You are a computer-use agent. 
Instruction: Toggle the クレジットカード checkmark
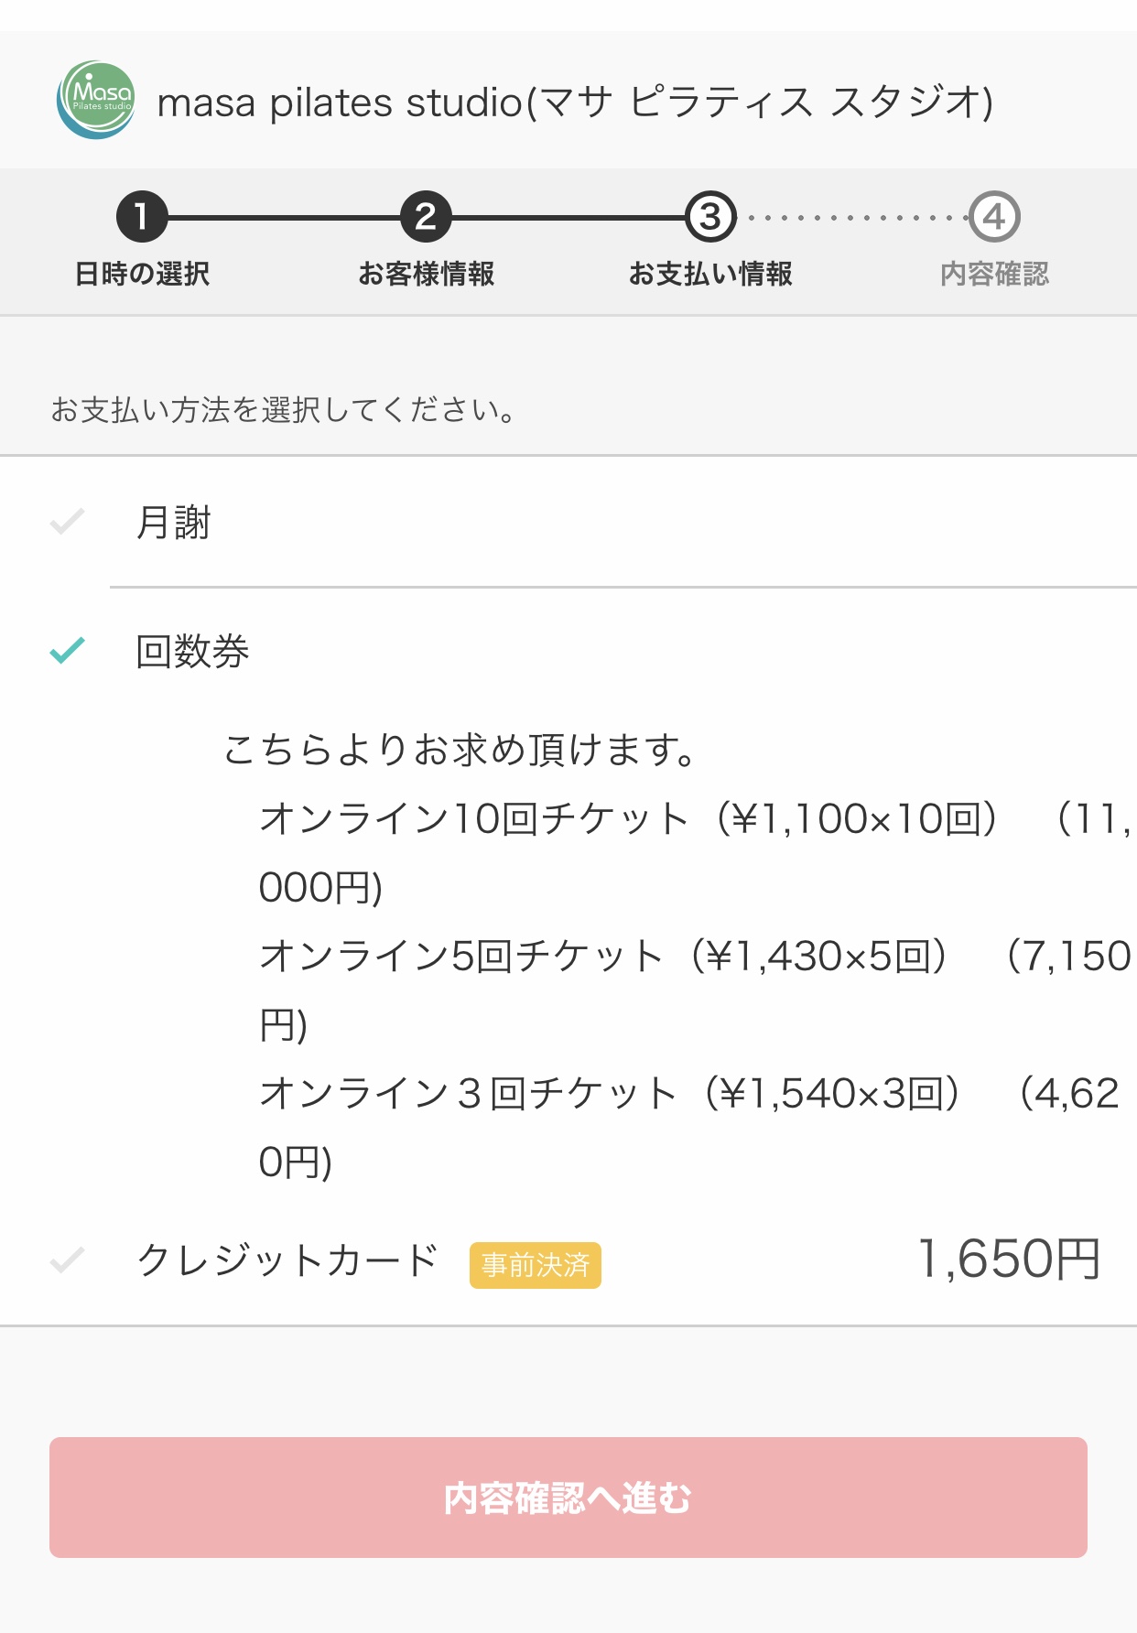tap(67, 1260)
